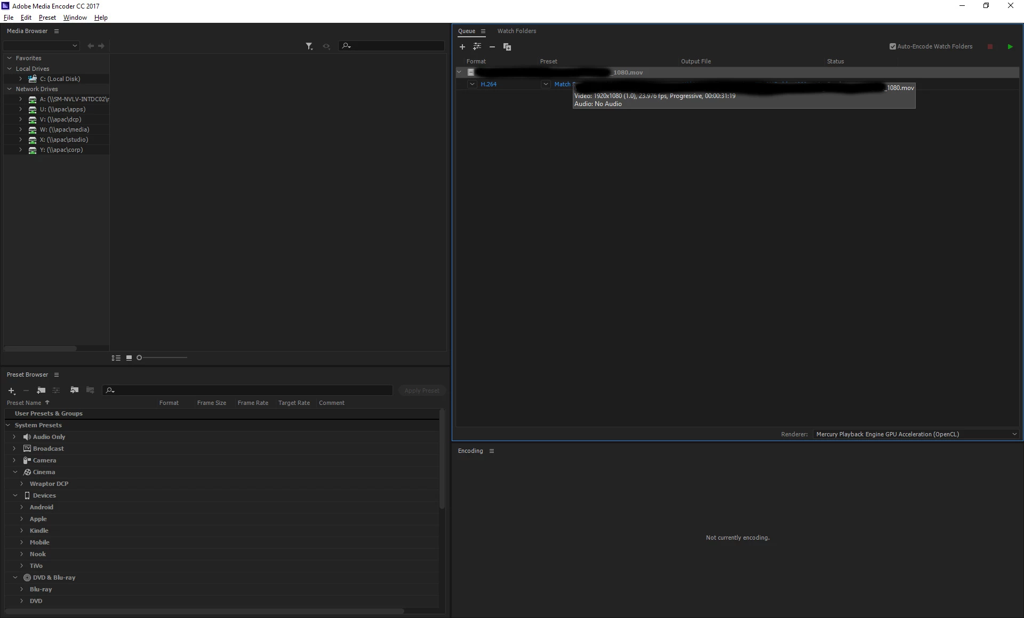Screen dimensions: 1024x618
Task: Click the H.264 format link
Action: click(x=489, y=84)
